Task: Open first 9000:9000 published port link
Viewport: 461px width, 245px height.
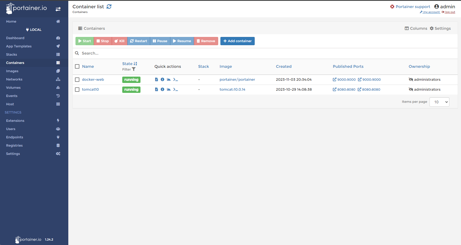Action: 344,79
